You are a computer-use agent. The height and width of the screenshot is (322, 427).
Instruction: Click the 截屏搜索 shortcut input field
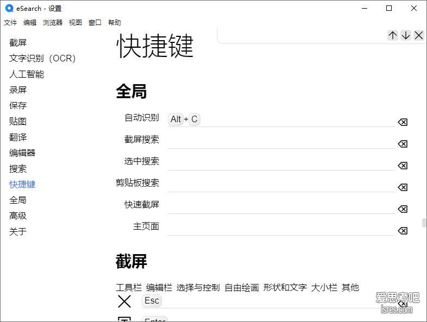(281, 142)
